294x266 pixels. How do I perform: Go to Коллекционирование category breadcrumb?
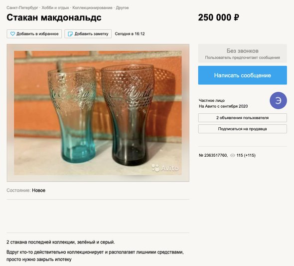pos(92,7)
